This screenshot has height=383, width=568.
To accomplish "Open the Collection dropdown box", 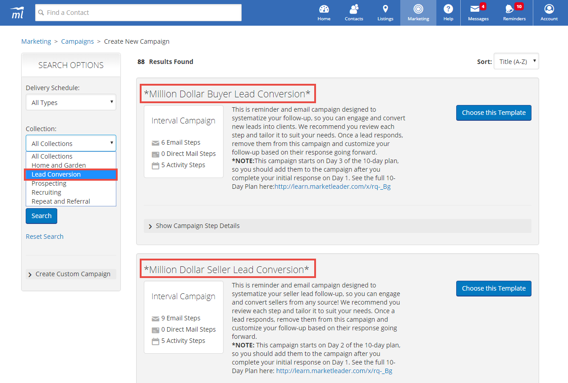I will [71, 143].
